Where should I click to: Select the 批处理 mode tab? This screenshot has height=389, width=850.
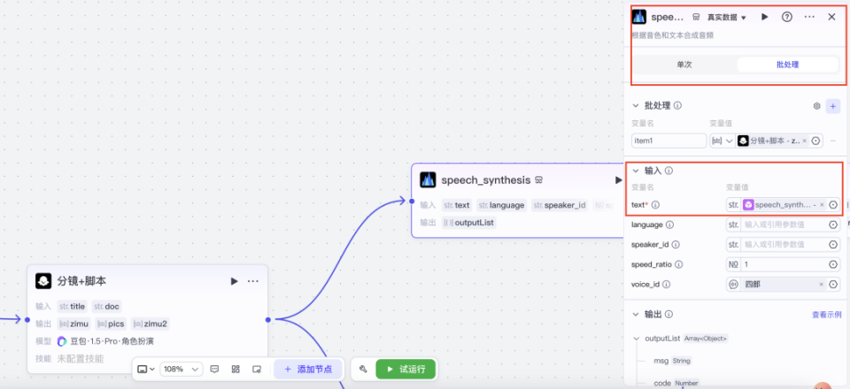pyautogui.click(x=787, y=65)
